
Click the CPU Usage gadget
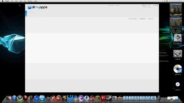[x=176, y=10]
